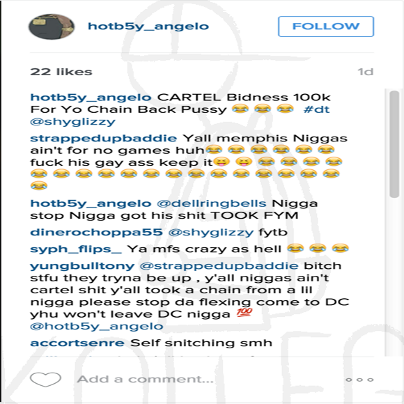Open accortsenre commenter profile
The width and height of the screenshot is (404, 404).
pyautogui.click(x=77, y=343)
